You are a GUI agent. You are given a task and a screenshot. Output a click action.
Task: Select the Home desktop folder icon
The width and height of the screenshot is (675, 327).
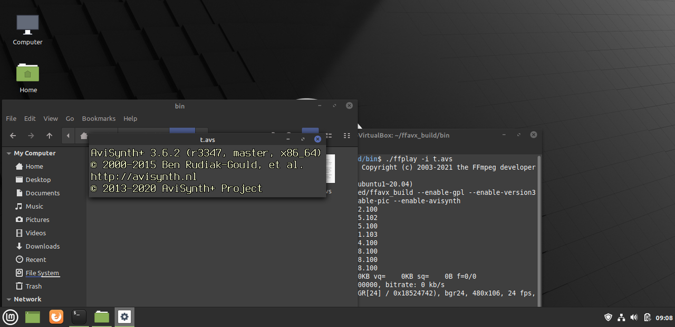(28, 78)
